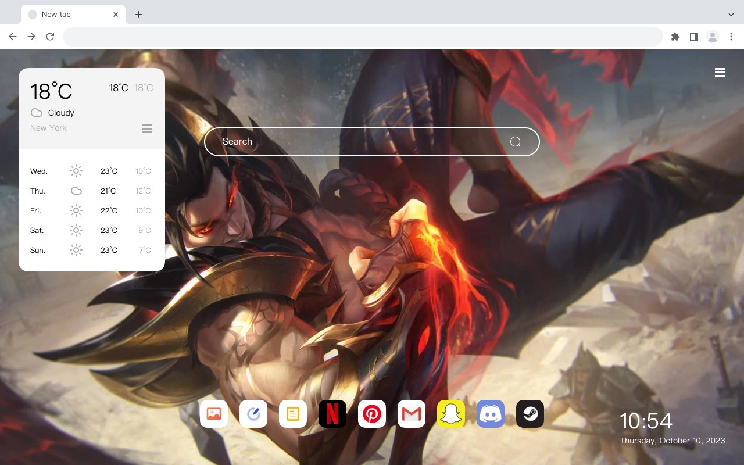
Task: Click the Sun. forecast day label
Action: (x=38, y=250)
